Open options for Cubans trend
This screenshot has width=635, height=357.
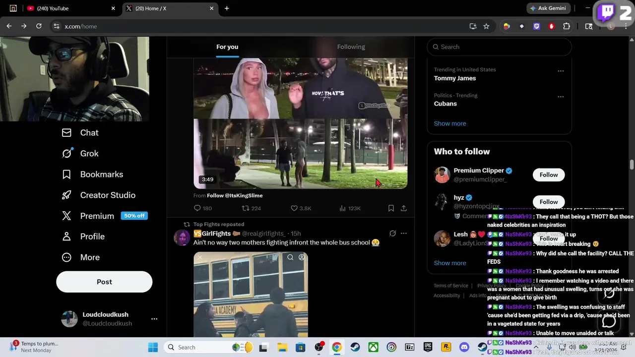pos(561,97)
